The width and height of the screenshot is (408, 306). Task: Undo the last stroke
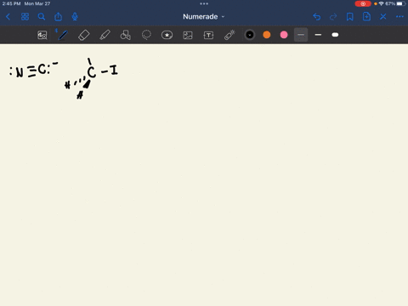point(317,17)
